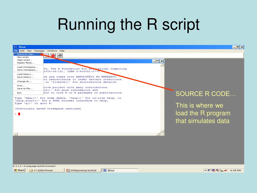
Task: Select Open script... menu entry
Action: pyautogui.click(x=28, y=60)
